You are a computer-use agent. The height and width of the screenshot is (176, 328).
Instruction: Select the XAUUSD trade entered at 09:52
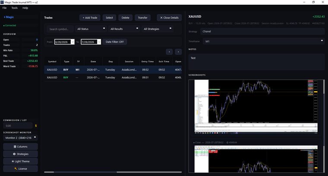pos(113,69)
